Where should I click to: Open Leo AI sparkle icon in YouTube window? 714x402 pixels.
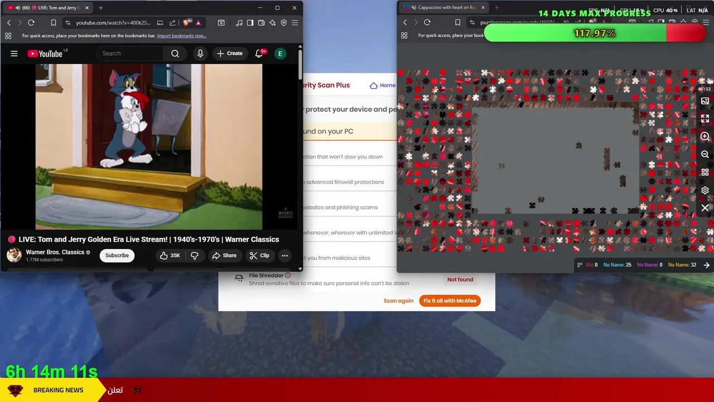[273, 23]
